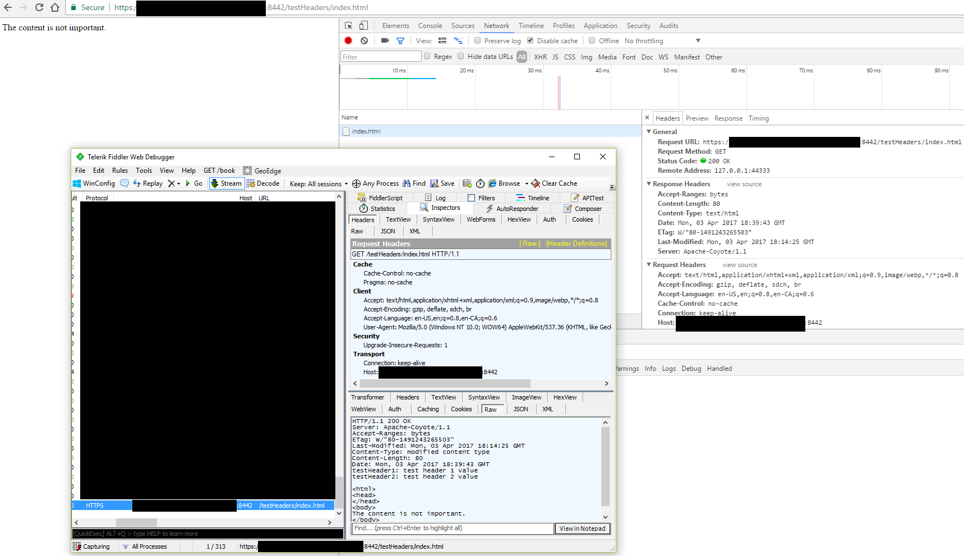
Task: Open WinConfig in Fiddler toolbar
Action: point(94,183)
